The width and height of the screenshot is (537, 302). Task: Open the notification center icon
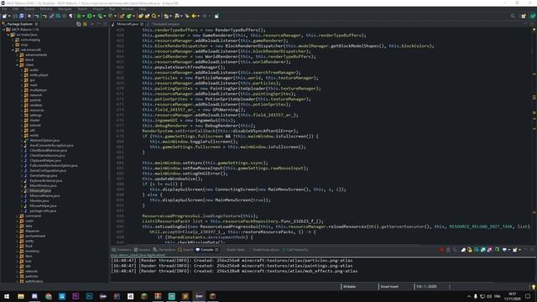pos(528,296)
